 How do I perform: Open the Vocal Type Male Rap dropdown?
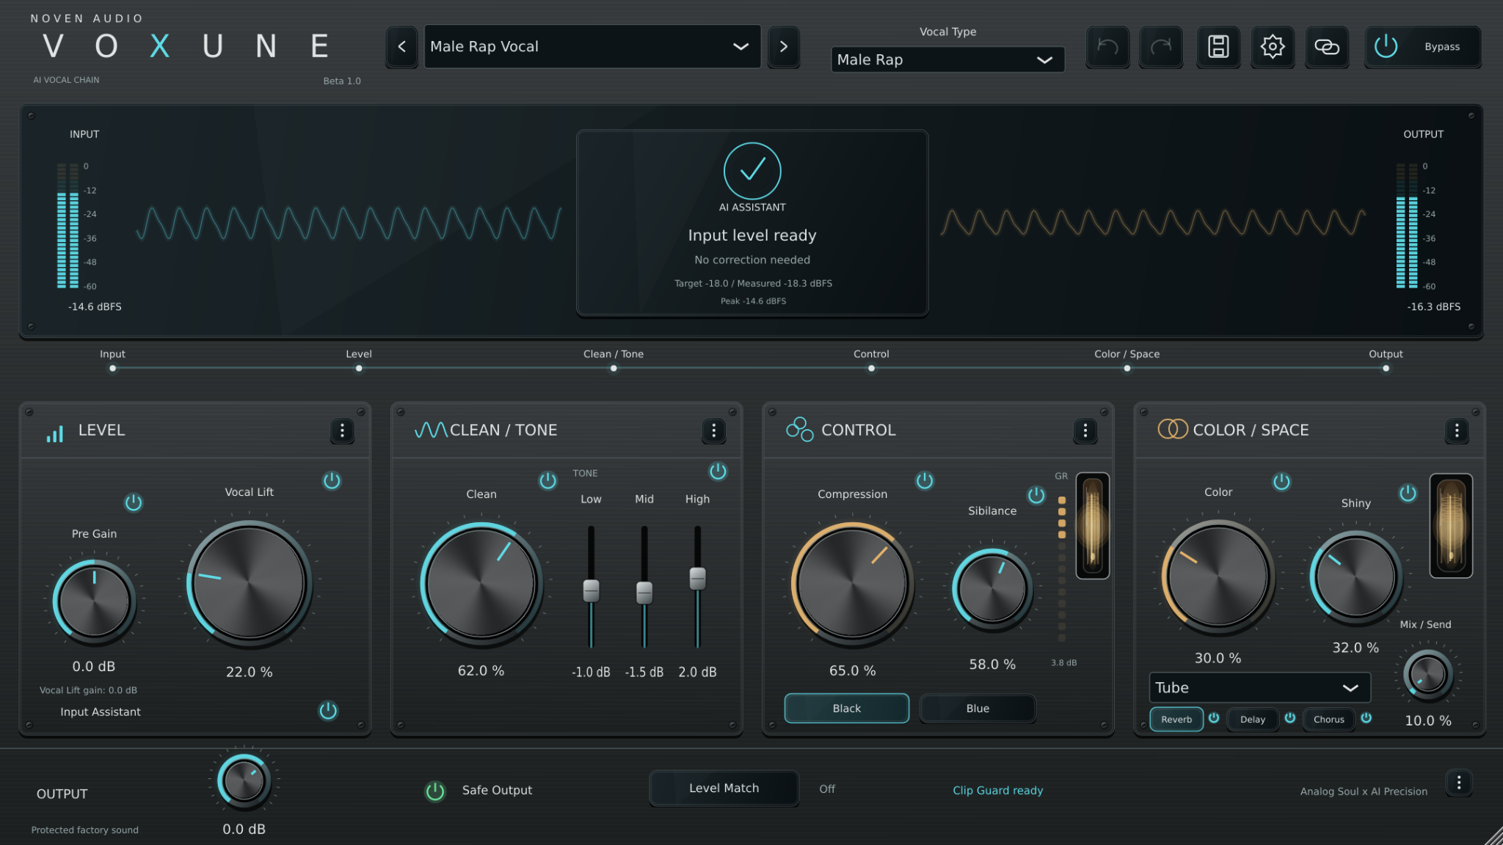[x=947, y=60]
